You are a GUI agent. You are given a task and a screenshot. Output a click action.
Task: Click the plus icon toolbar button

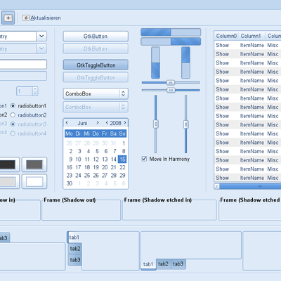click(8, 18)
